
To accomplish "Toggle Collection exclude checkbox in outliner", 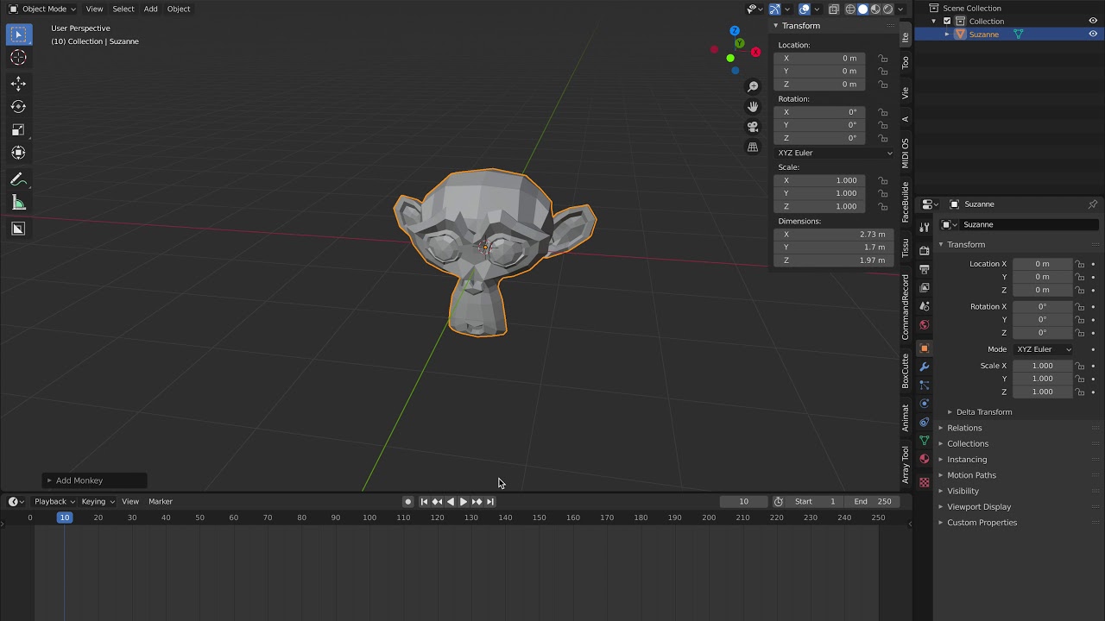I will click(x=947, y=21).
